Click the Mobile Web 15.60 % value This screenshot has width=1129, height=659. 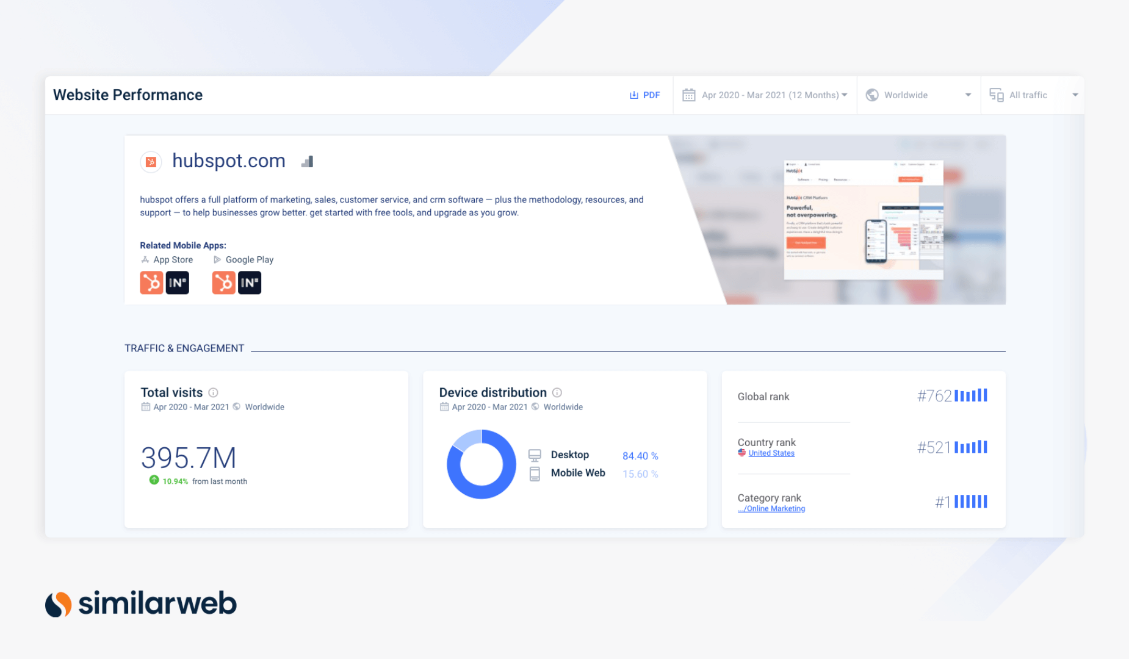(x=640, y=474)
